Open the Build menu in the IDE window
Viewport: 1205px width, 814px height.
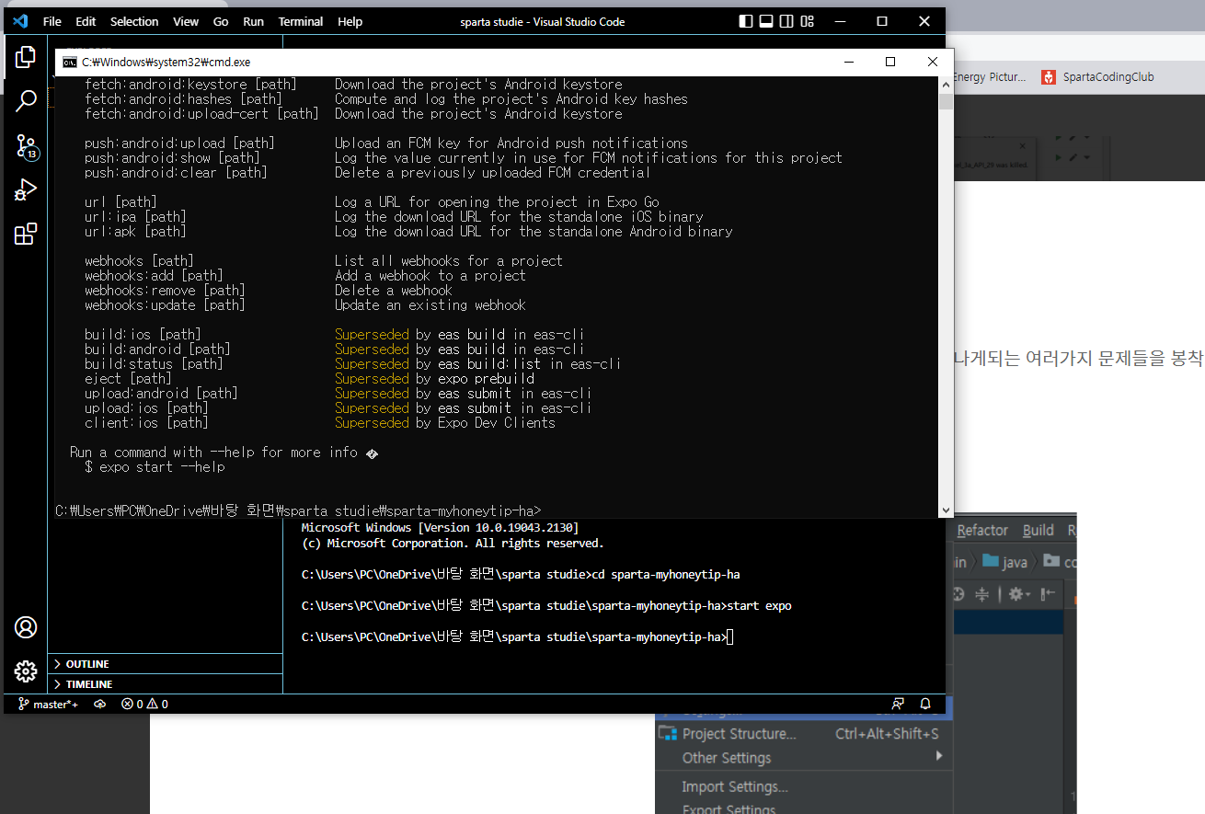[x=1039, y=531]
